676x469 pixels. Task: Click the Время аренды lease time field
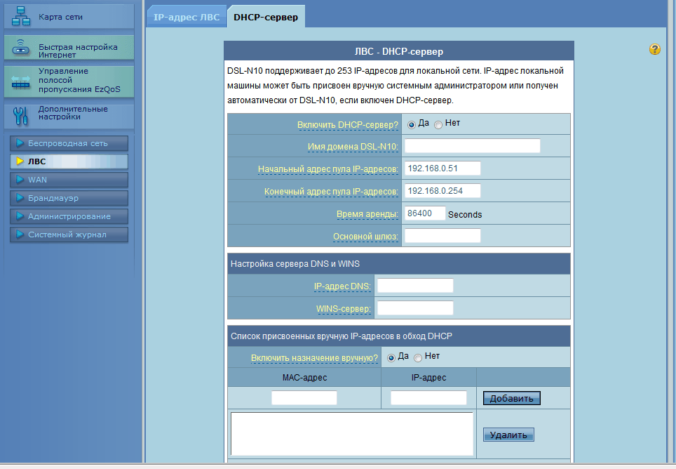click(x=425, y=213)
